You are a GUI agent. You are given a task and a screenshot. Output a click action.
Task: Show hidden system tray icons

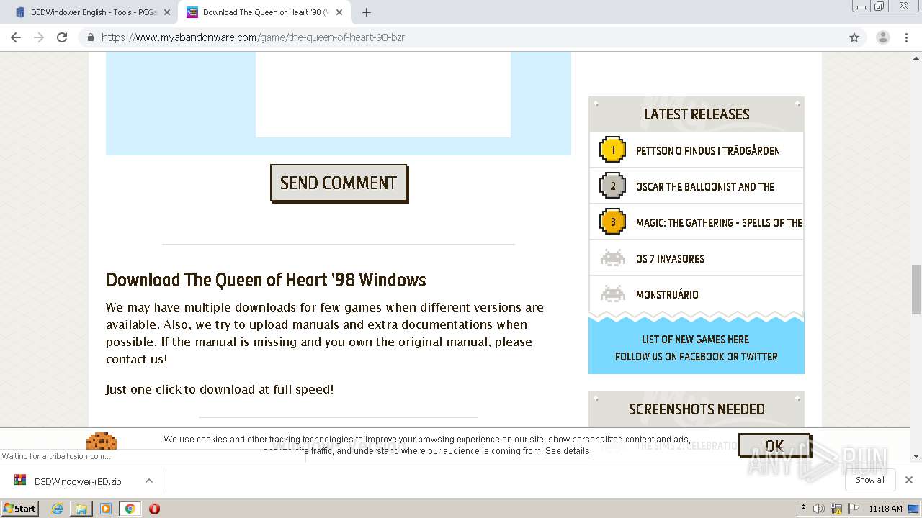tap(803, 509)
